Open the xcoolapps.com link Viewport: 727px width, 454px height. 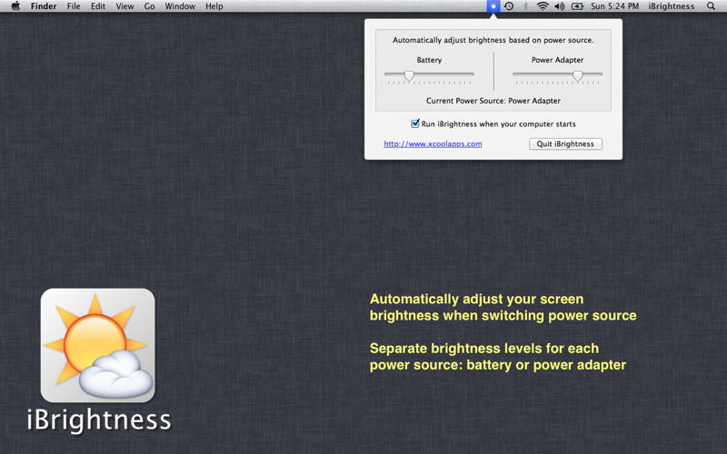[x=433, y=144]
